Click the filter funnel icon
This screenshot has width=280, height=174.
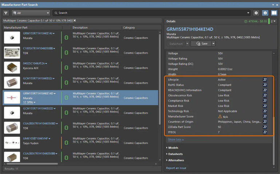pyautogui.click(x=6, y=13)
